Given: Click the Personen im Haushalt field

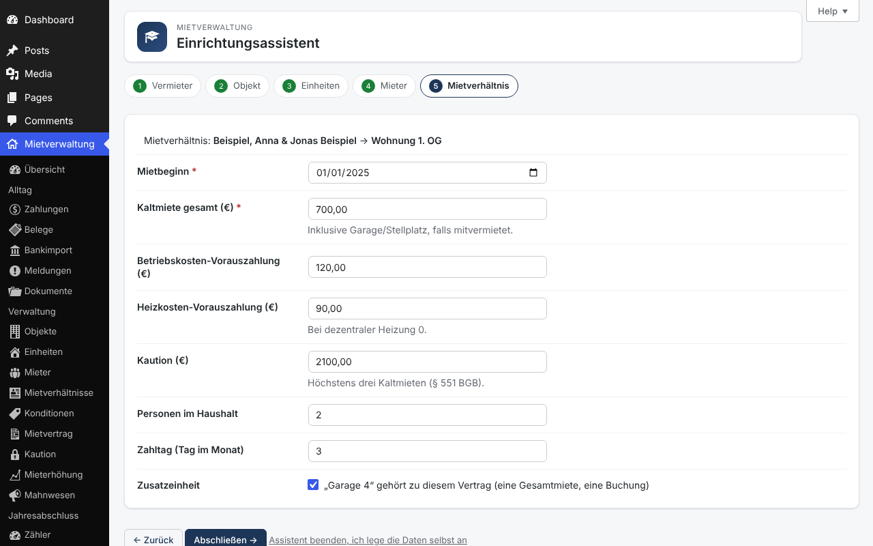Looking at the screenshot, I should pyautogui.click(x=428, y=415).
